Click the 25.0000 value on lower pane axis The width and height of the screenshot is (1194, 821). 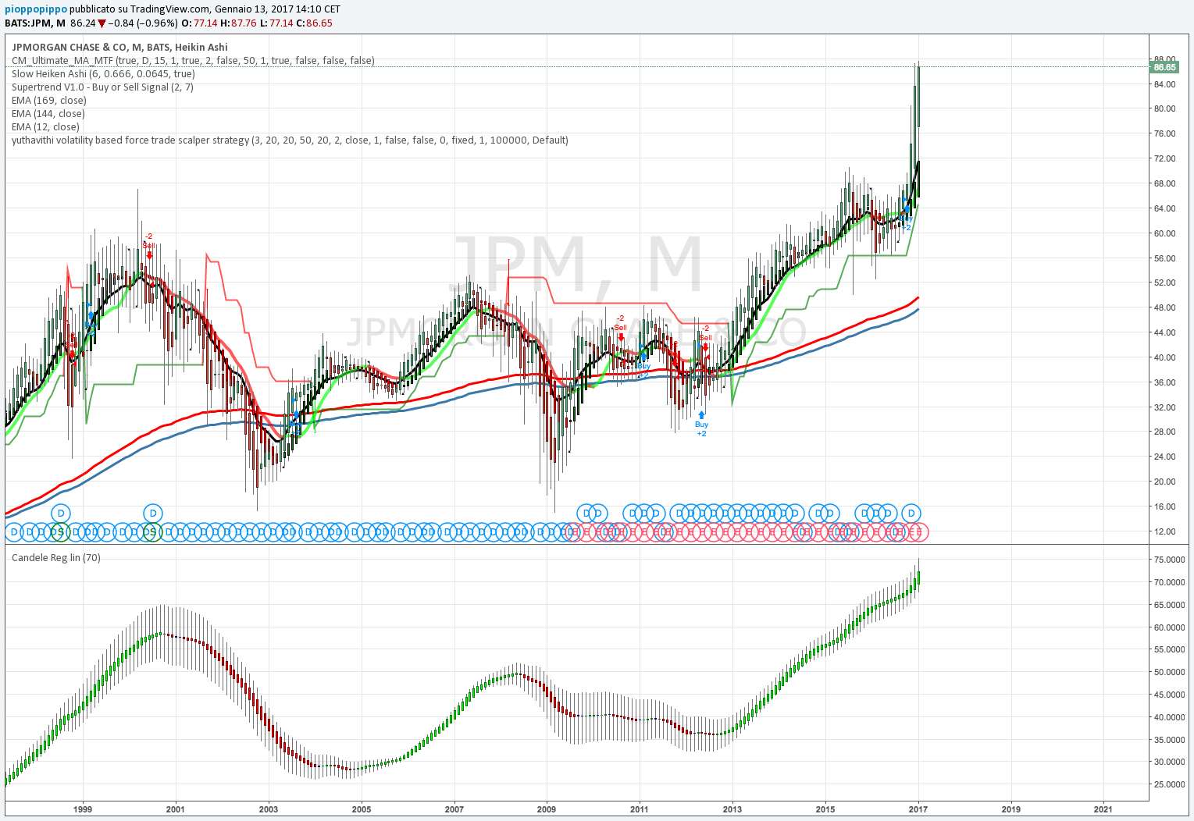[1168, 784]
